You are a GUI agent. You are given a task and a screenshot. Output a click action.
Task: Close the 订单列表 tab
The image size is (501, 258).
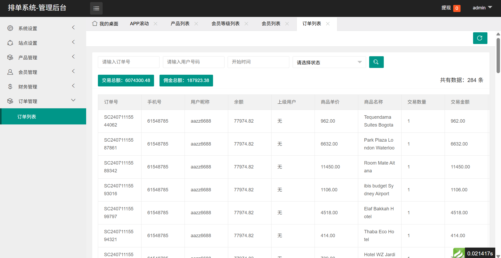click(x=328, y=24)
